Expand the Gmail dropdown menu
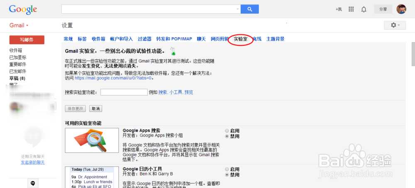 [19, 25]
